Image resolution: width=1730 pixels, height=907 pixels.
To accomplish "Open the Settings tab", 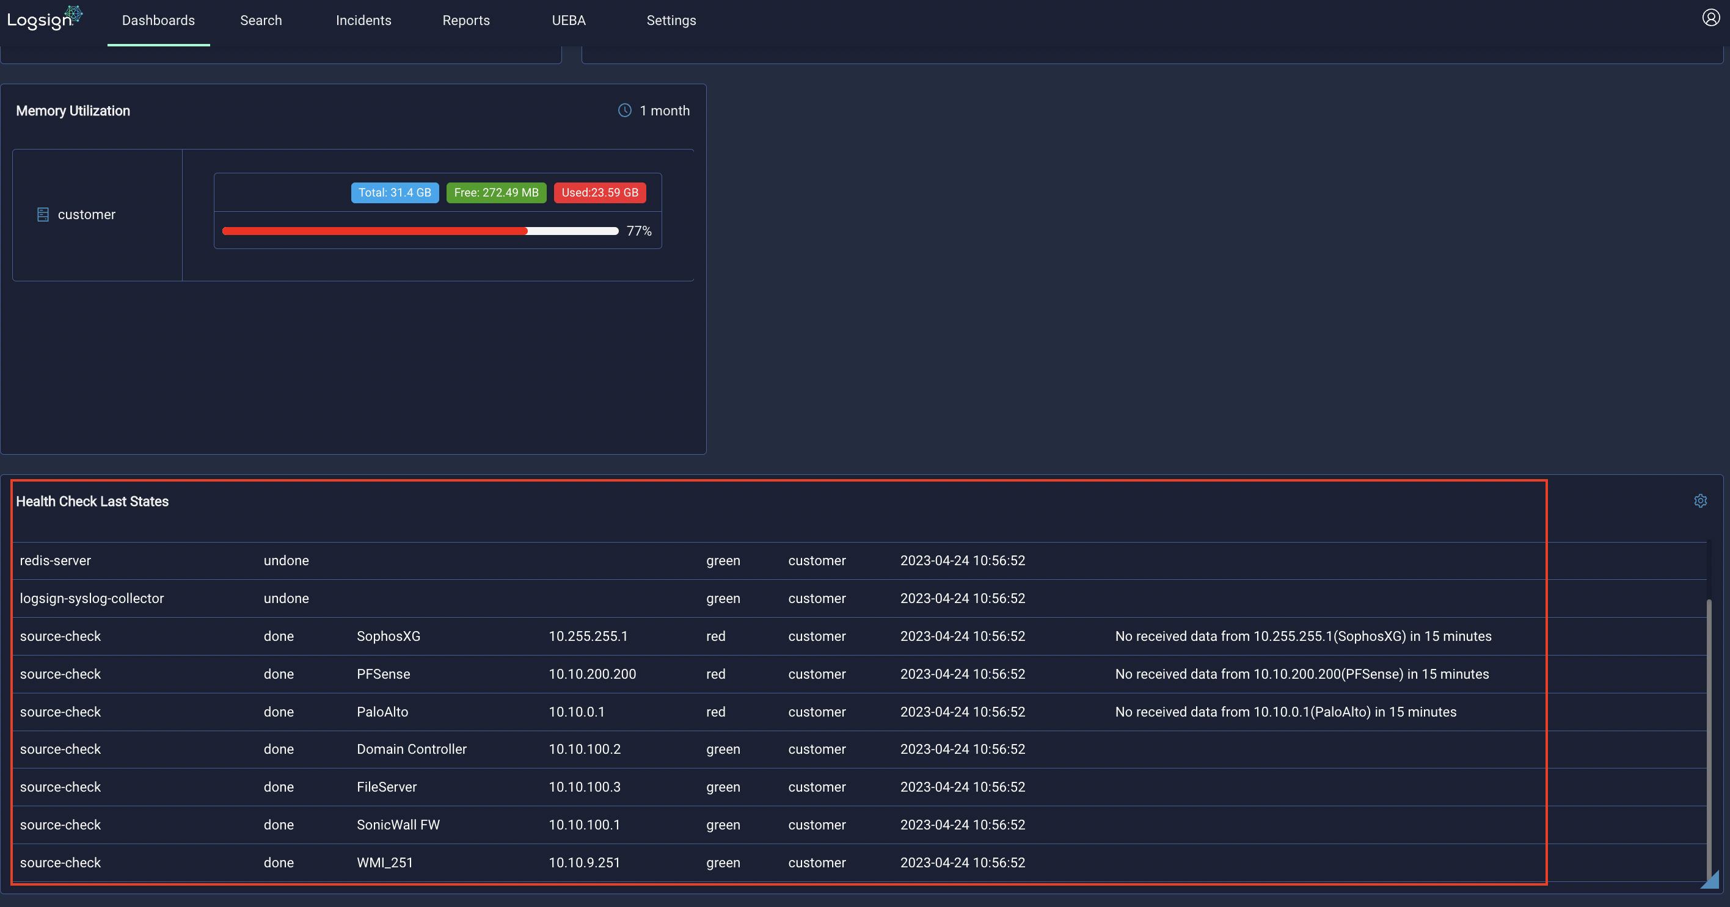I will (x=671, y=20).
